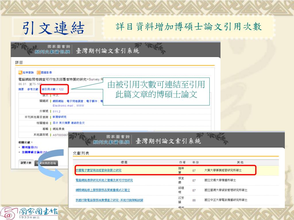The image size is (294, 220).
Task: Click the keyword link WWW
Action: click(80, 106)
